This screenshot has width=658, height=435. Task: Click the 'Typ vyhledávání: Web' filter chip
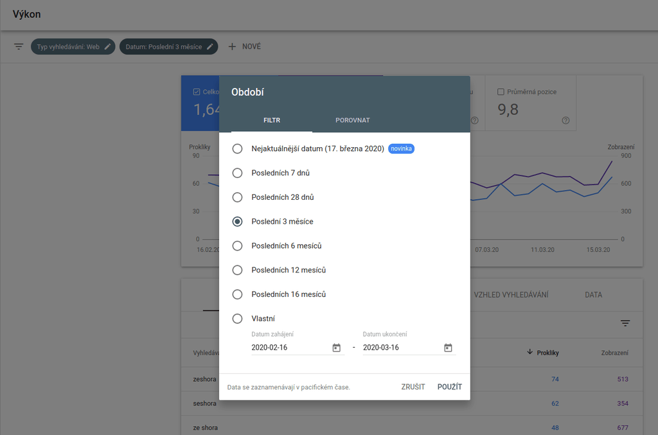[x=73, y=46]
